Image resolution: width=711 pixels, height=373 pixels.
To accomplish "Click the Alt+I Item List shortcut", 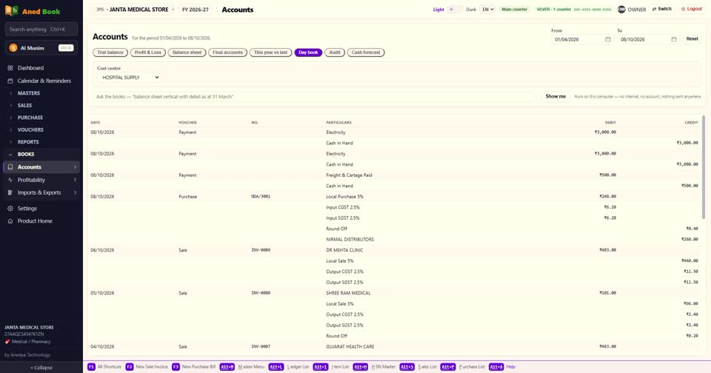I will [x=331, y=366].
